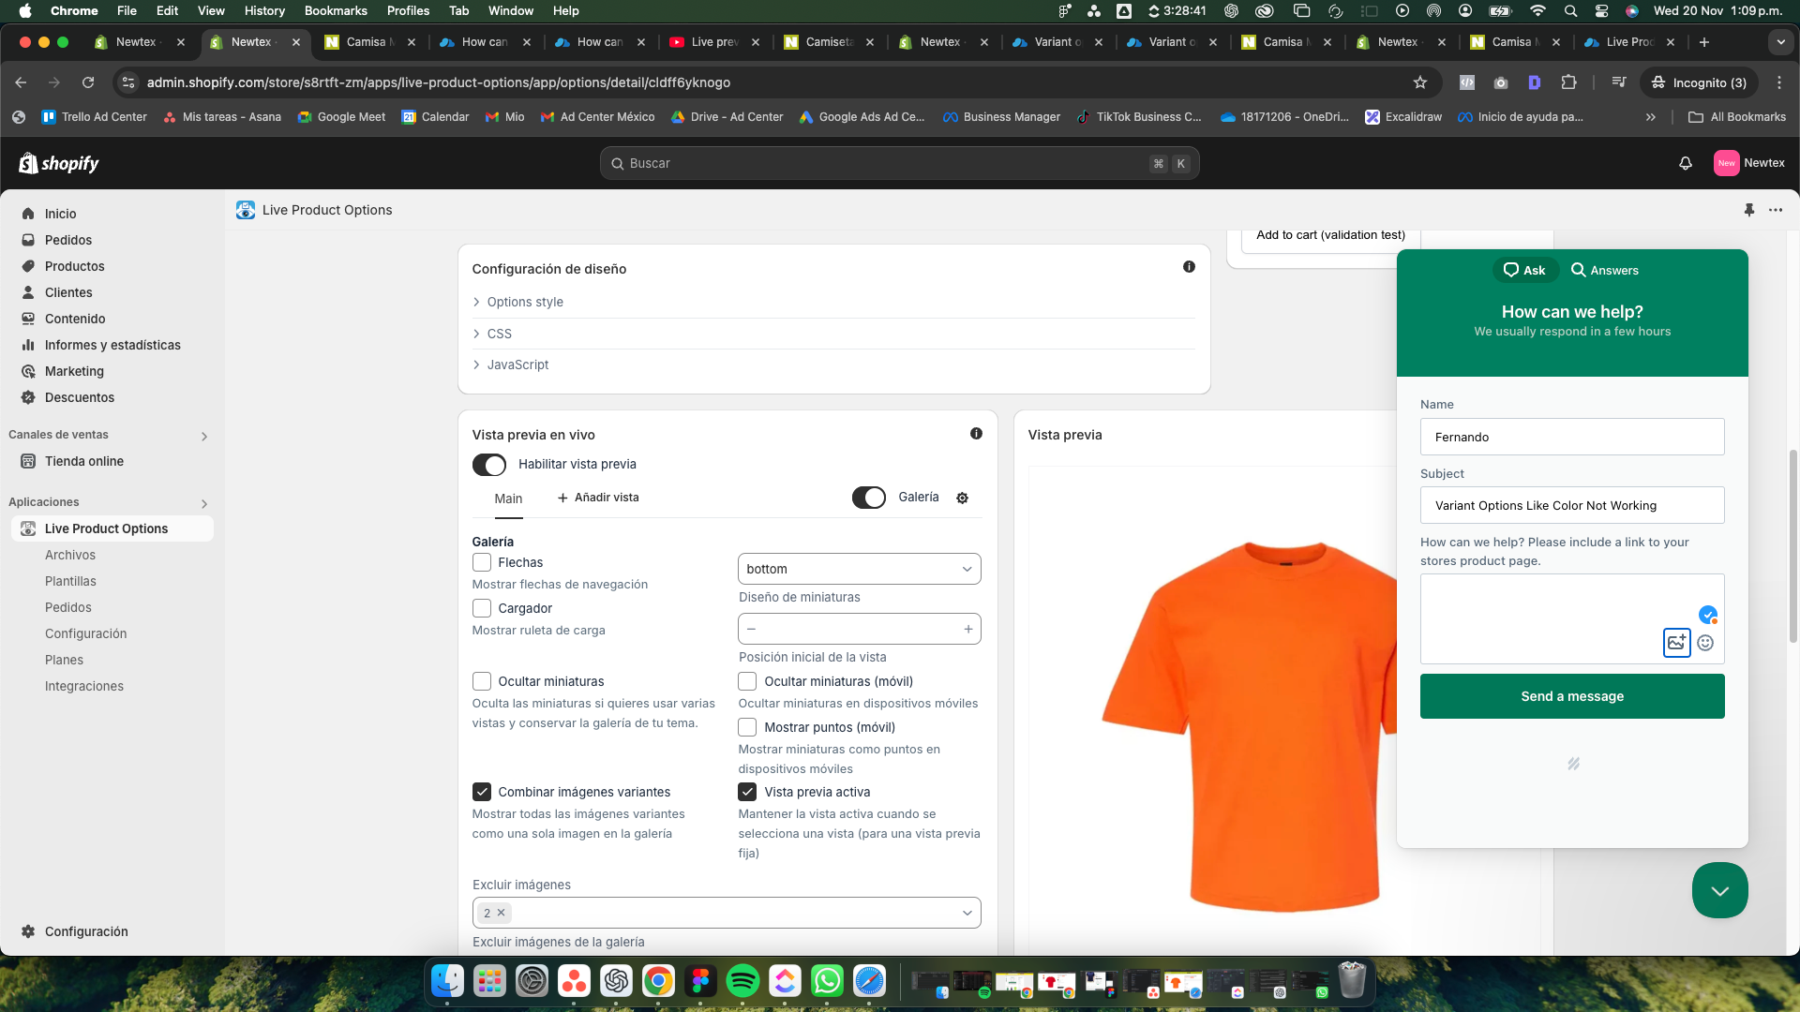The height and width of the screenshot is (1012, 1800).
Task: Click Añadir vista to add a view
Action: (598, 498)
